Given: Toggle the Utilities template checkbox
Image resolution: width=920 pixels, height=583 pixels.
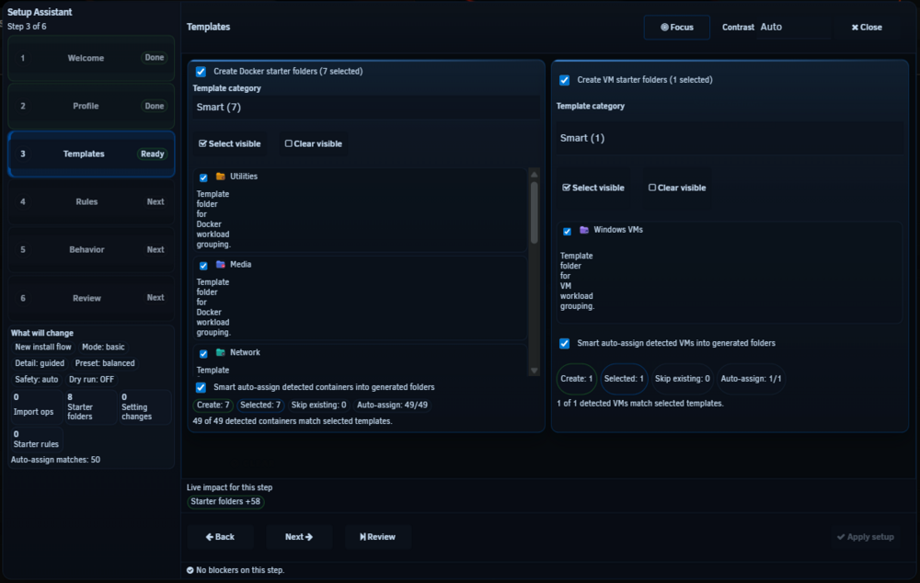Looking at the screenshot, I should (203, 177).
